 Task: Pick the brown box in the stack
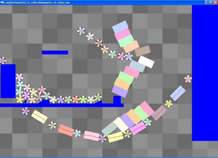(143, 51)
